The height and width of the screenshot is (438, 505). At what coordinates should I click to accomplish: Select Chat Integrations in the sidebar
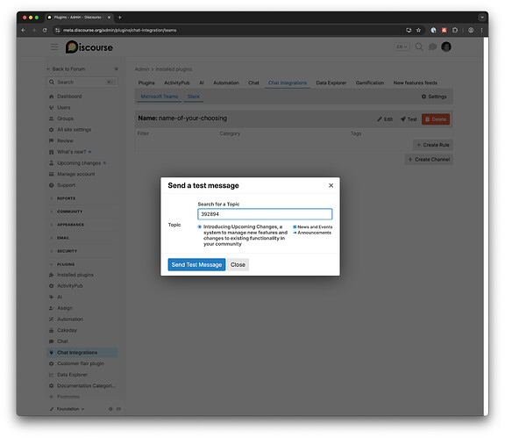click(82, 353)
